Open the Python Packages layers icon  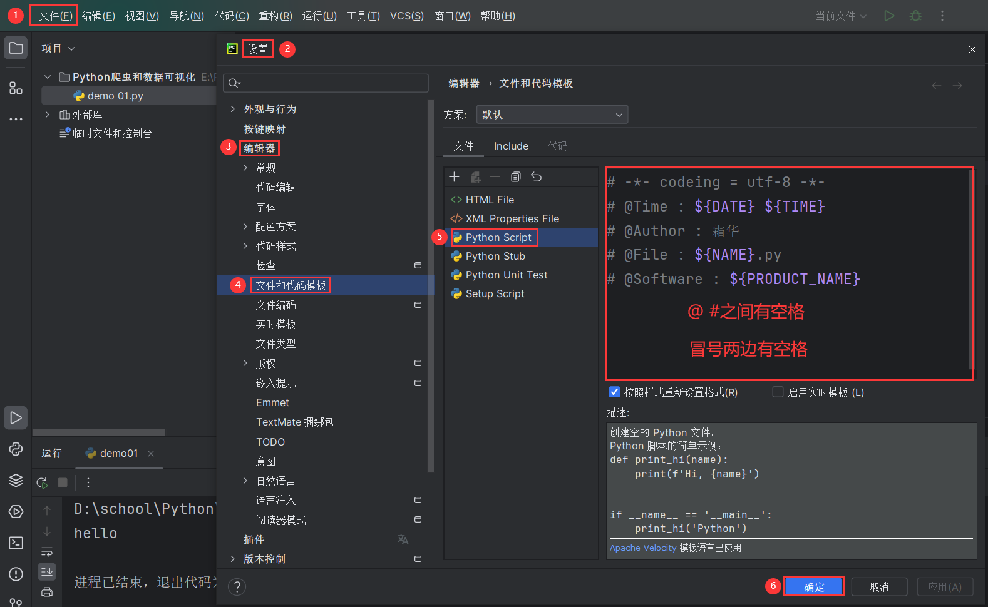[x=16, y=480]
